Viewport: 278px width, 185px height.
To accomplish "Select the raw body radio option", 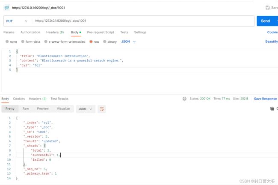I will coord(91,41).
